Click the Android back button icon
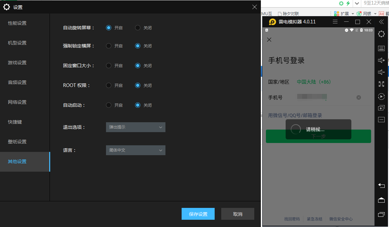 click(381, 185)
